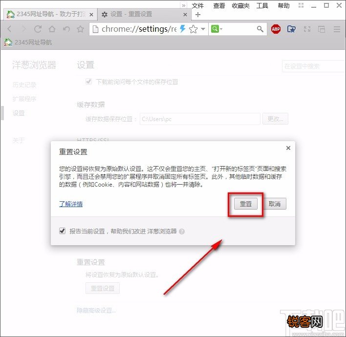Toggle the fullscreen icon in the toolbar

pos(307,29)
